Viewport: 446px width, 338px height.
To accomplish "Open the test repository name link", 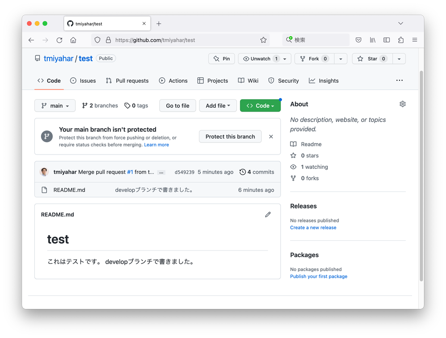I will click(x=86, y=58).
